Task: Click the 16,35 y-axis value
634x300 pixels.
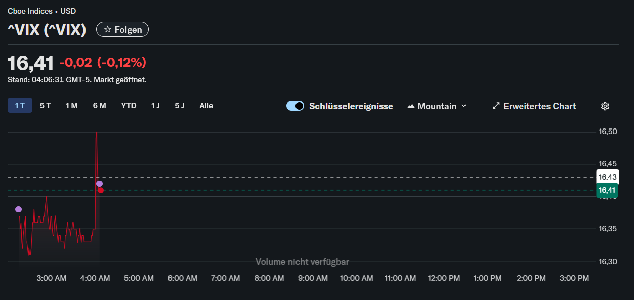Action: pyautogui.click(x=608, y=229)
